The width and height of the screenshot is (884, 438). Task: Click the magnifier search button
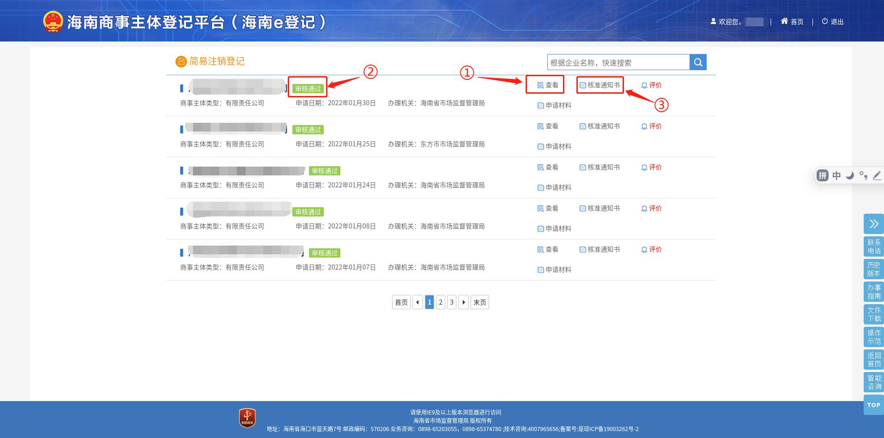(698, 62)
